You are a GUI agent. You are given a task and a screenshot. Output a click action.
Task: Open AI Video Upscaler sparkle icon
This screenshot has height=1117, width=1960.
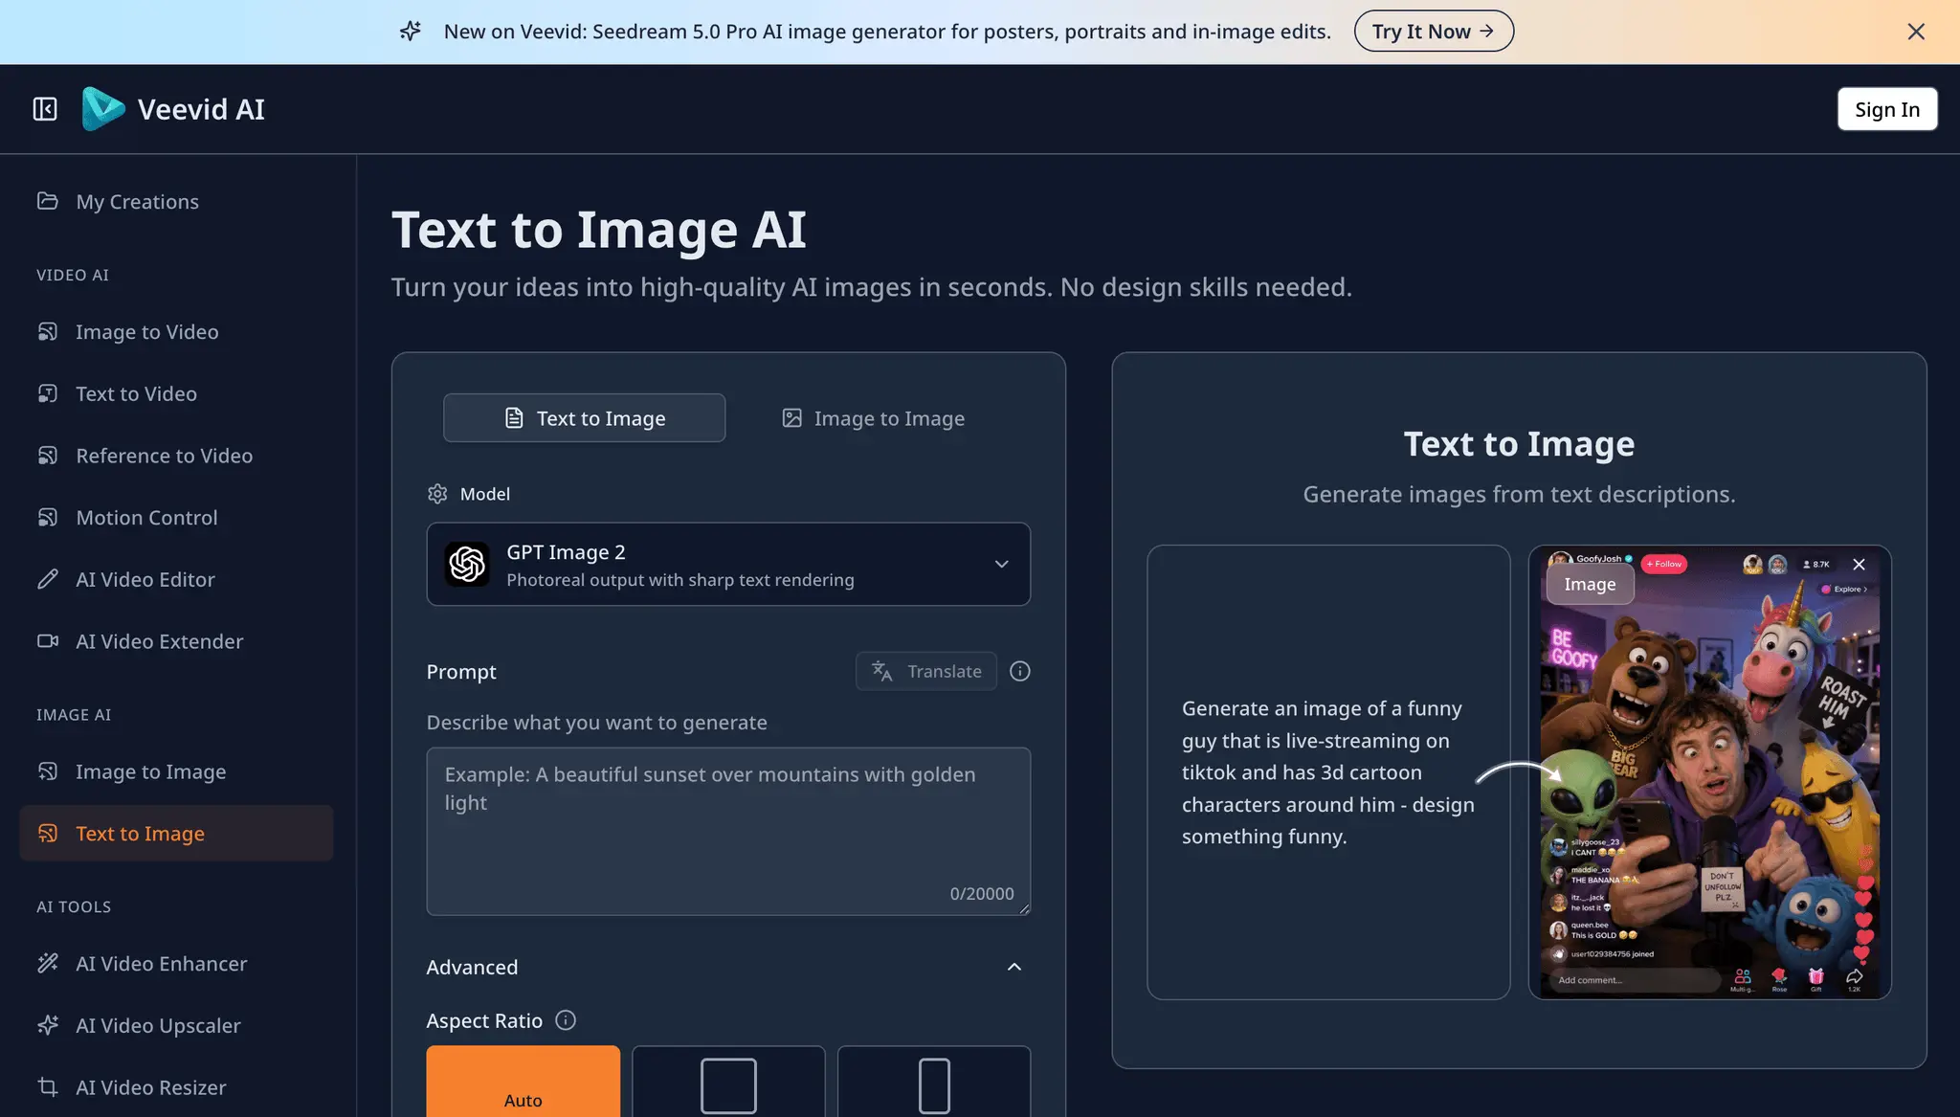(x=48, y=1025)
